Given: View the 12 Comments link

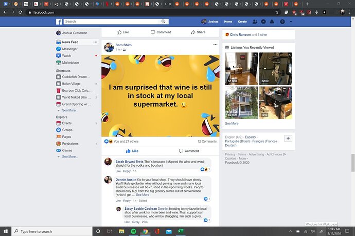Looking at the screenshot, I should [207, 142].
